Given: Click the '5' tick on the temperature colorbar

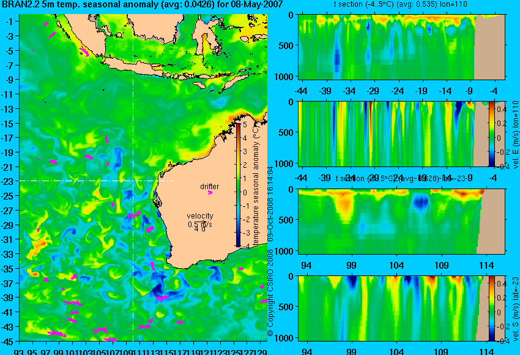Looking at the screenshot, I should [x=245, y=125].
